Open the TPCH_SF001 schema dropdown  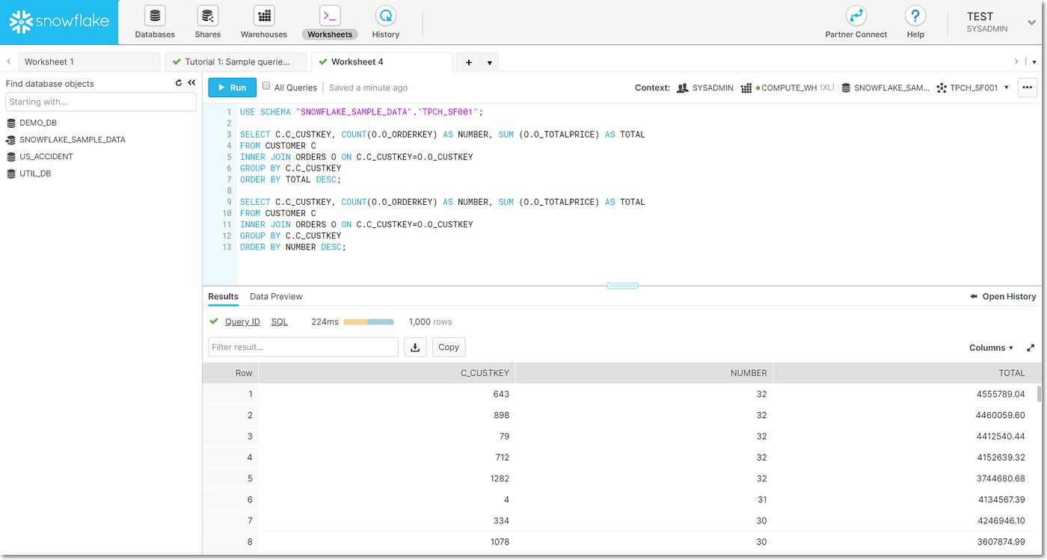pyautogui.click(x=1006, y=87)
